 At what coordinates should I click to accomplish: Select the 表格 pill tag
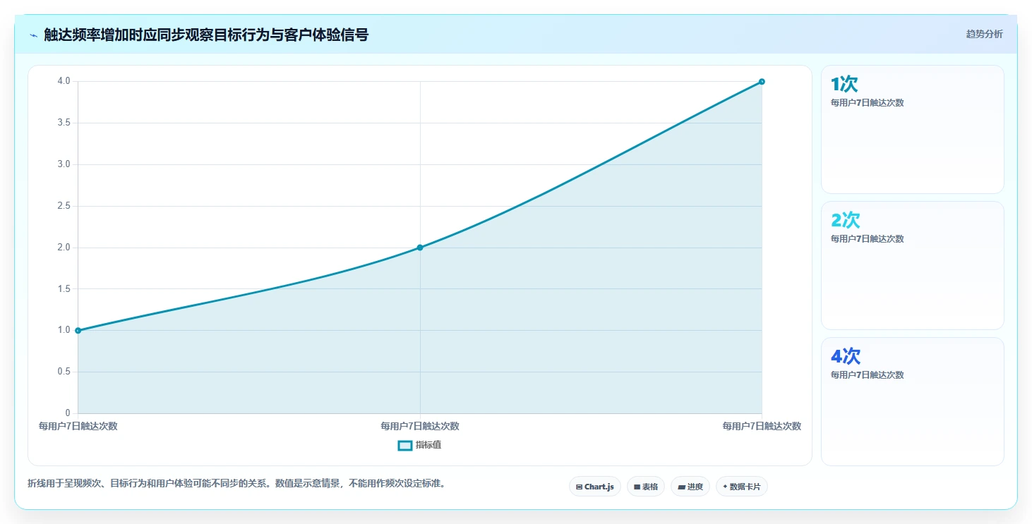click(646, 487)
